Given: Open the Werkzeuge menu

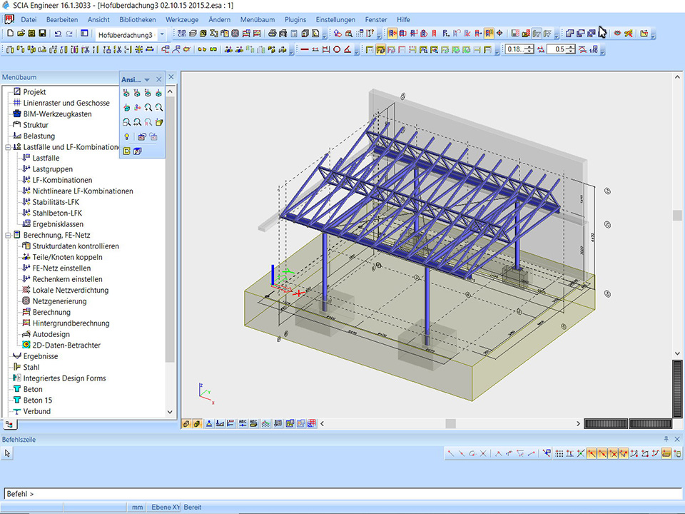Looking at the screenshot, I should coord(181,19).
